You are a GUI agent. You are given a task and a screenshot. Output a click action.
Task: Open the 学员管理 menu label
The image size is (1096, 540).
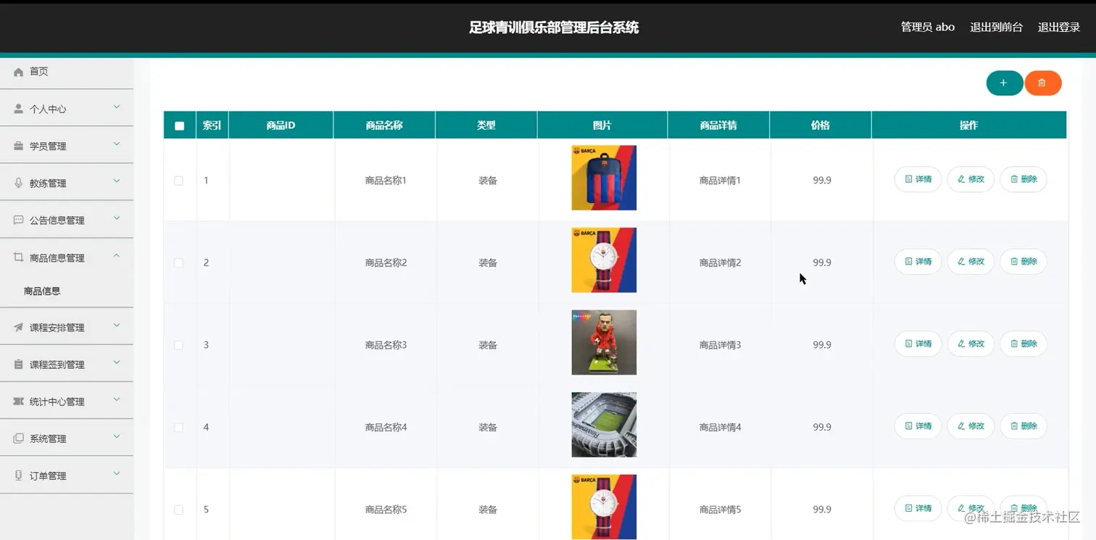tap(48, 146)
